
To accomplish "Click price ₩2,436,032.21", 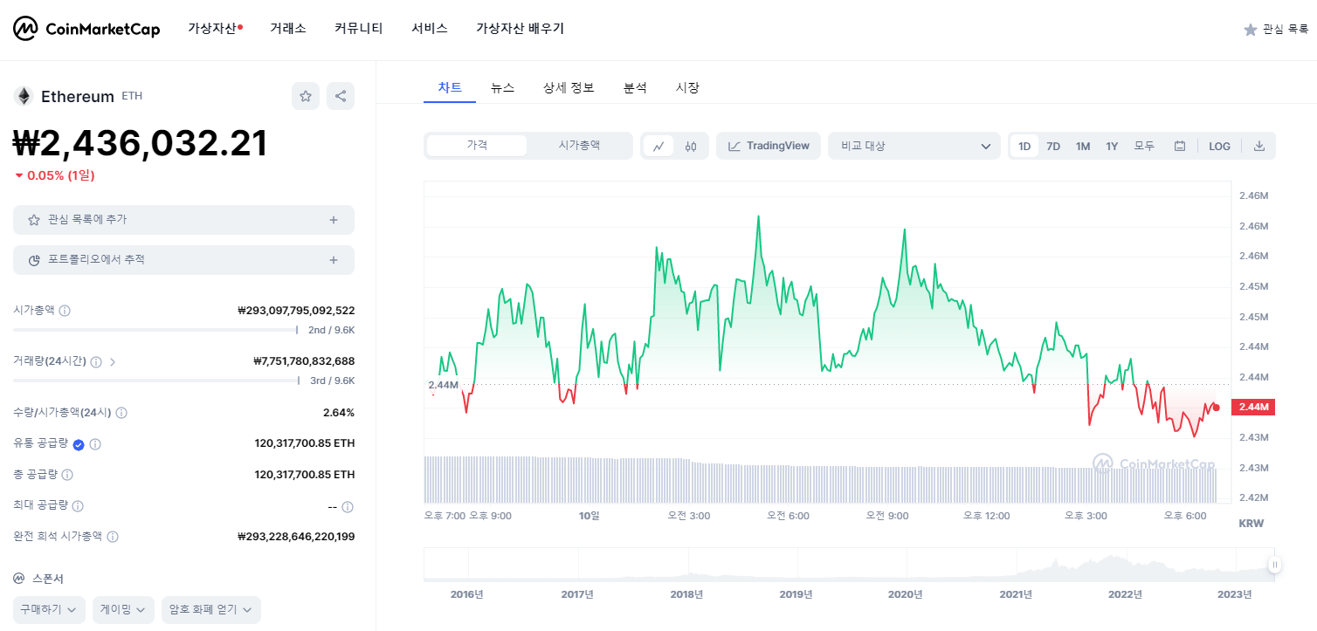I will [x=140, y=143].
